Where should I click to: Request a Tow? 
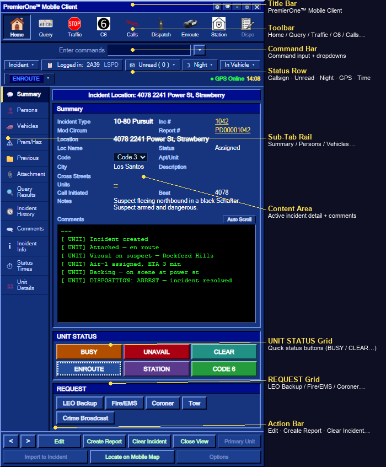point(194,403)
